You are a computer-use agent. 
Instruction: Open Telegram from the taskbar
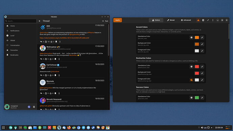tap(83, 128)
